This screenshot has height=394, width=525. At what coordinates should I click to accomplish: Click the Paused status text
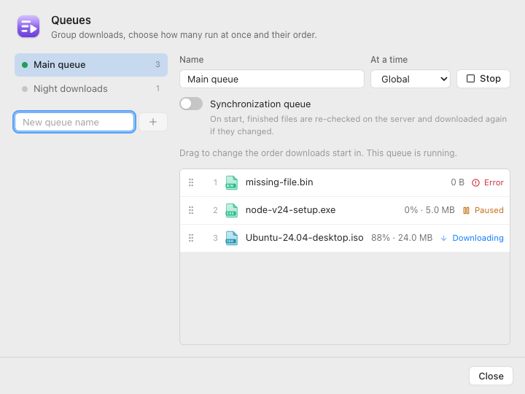tap(489, 210)
